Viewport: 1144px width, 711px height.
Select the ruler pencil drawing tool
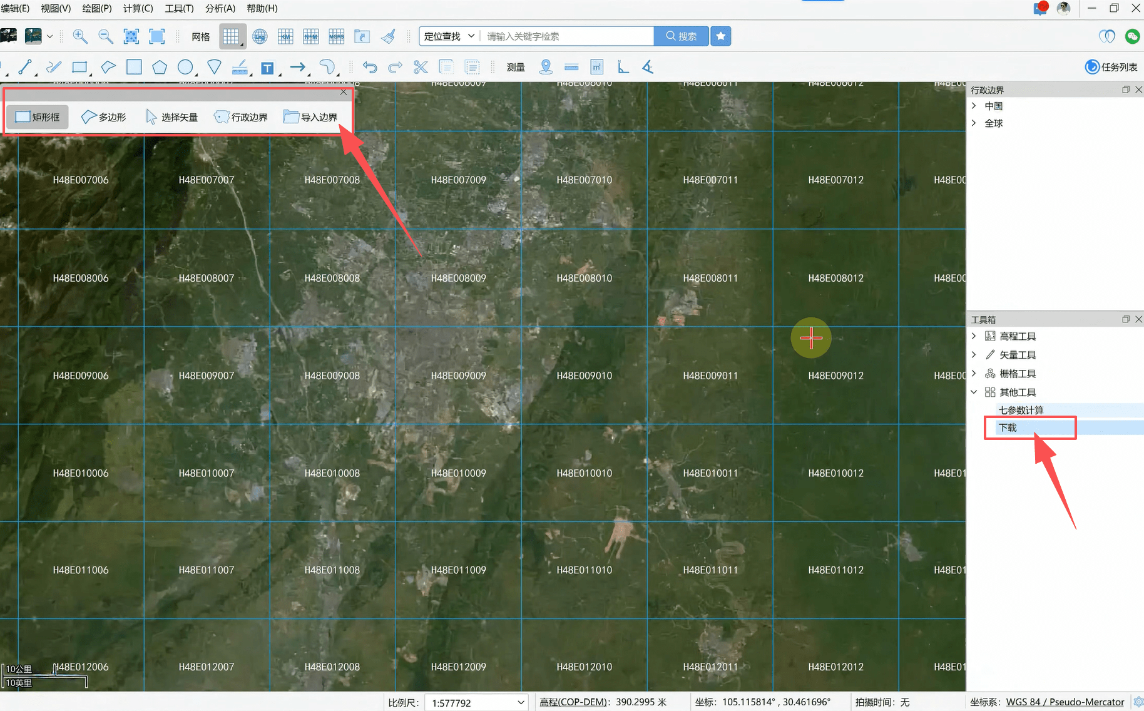tap(240, 67)
